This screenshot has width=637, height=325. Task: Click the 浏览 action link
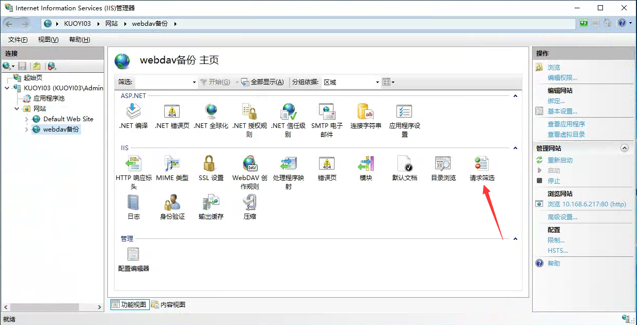click(x=554, y=68)
